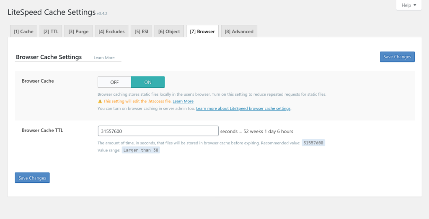The height and width of the screenshot is (219, 429).
Task: Switch to the [8] Advanced tab
Action: tap(239, 31)
